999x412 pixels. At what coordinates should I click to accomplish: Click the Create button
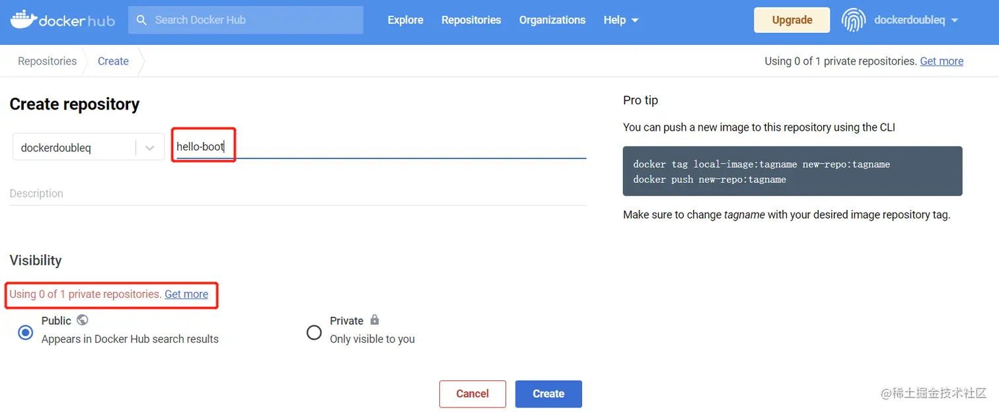(548, 394)
